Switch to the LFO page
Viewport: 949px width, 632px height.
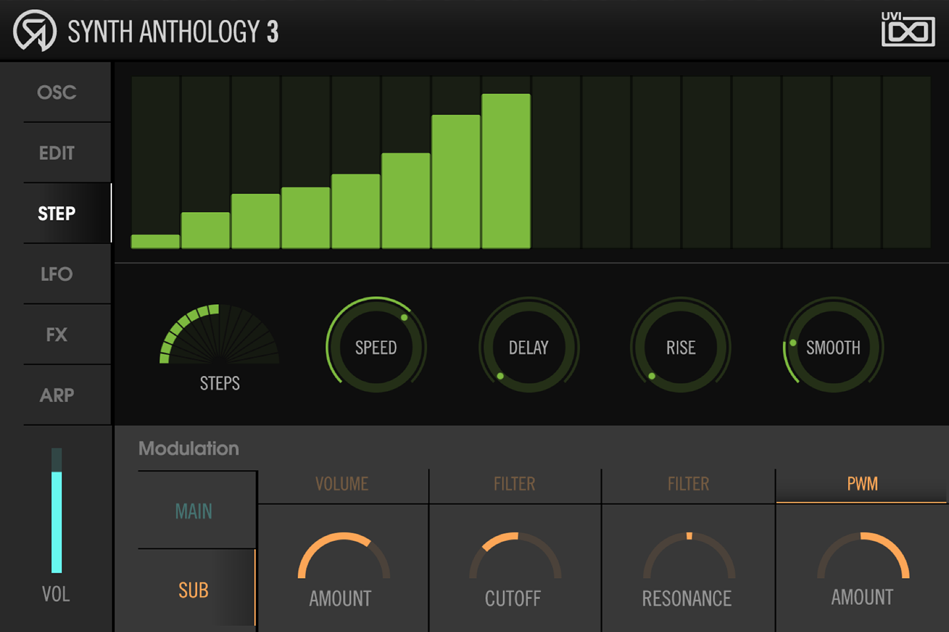(56, 274)
